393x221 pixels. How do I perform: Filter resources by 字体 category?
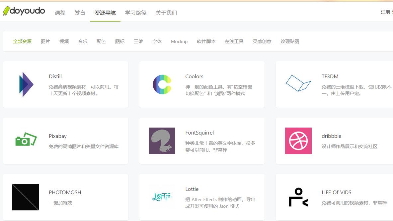(157, 41)
